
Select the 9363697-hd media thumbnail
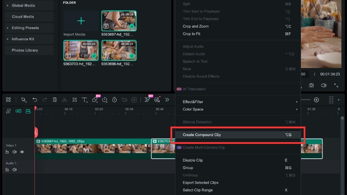coord(119,21)
